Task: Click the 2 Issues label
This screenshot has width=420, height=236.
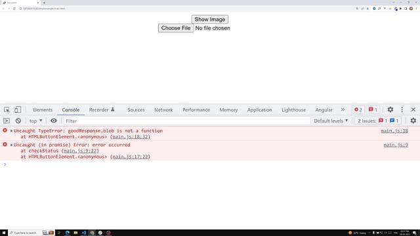Action: tap(367, 121)
